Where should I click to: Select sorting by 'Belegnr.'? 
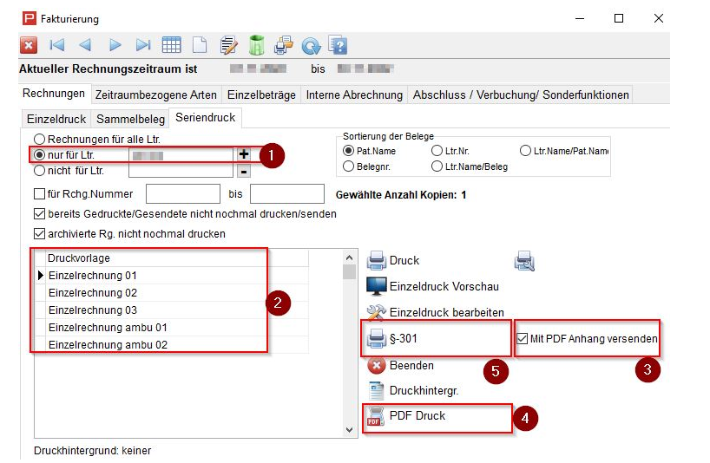point(349,166)
